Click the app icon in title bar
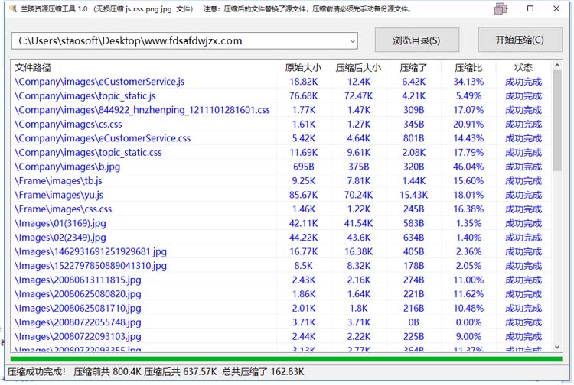Screen dimensions: 574x385 (x=13, y=8)
